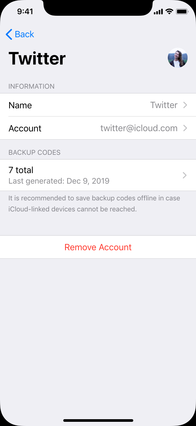196x426 pixels.
Task: Expand the Name row chevron
Action: point(185,105)
